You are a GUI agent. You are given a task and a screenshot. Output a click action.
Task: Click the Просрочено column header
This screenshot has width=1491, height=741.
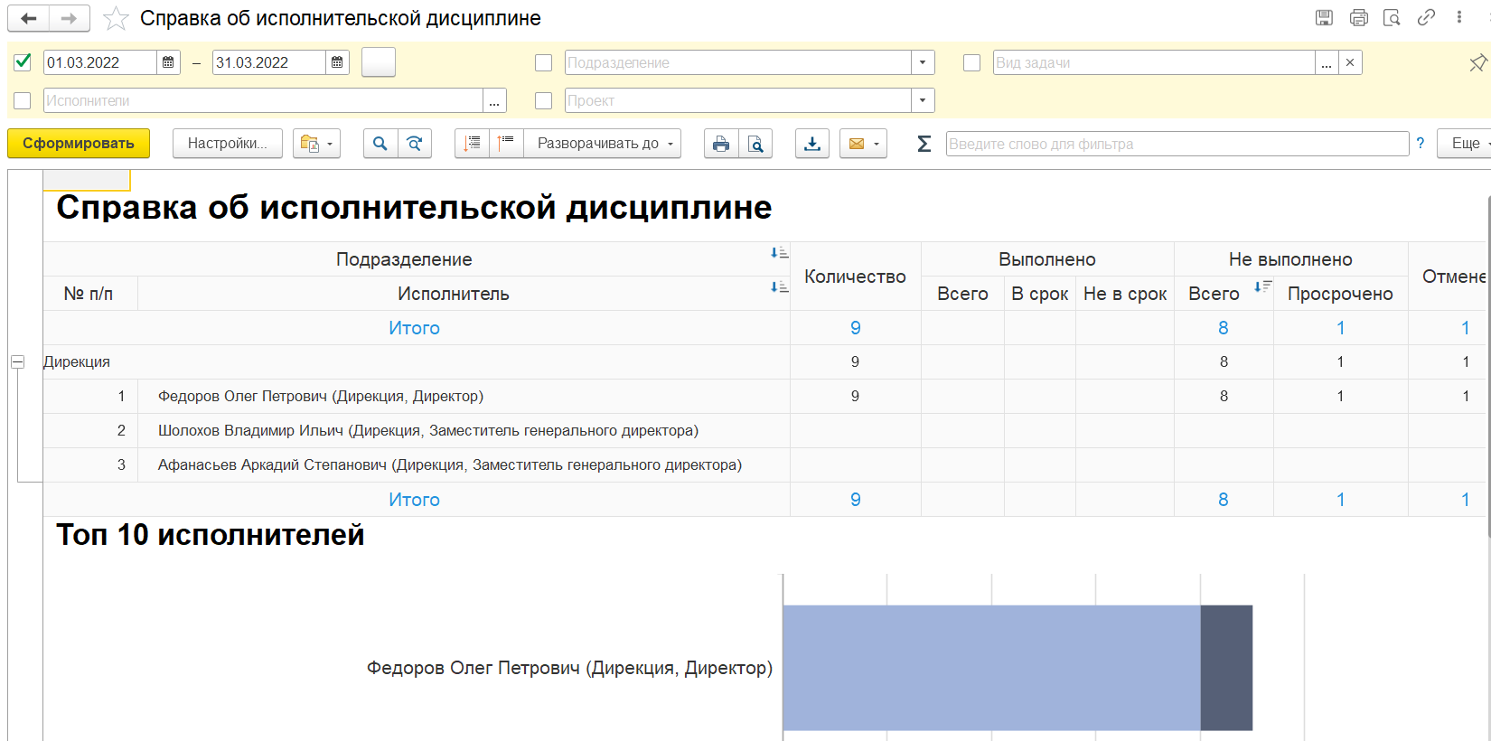(x=1340, y=294)
